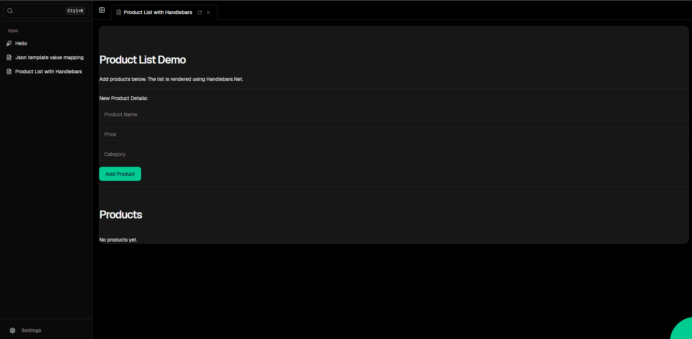The width and height of the screenshot is (692, 339).
Task: Click into the Price field
Action: 393,134
